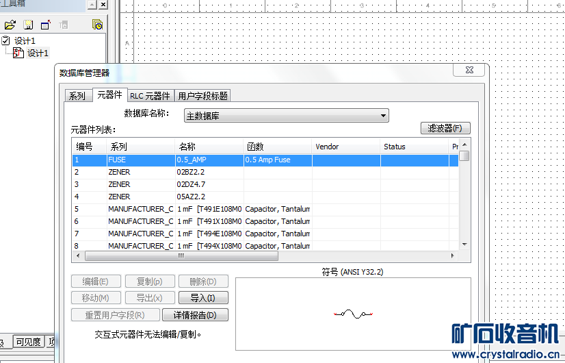Close the 数据库管理器 dialog
The height and width of the screenshot is (363, 565).
(x=469, y=70)
